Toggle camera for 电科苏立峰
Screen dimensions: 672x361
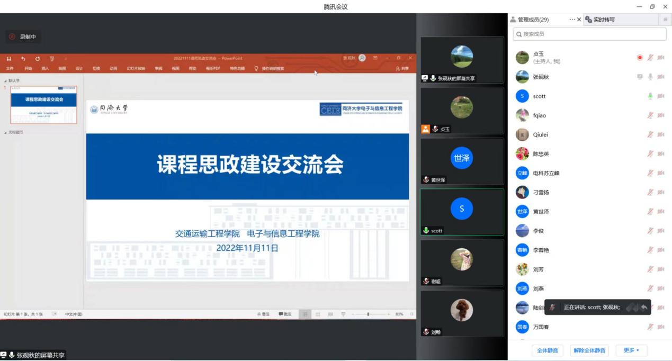coord(661,173)
